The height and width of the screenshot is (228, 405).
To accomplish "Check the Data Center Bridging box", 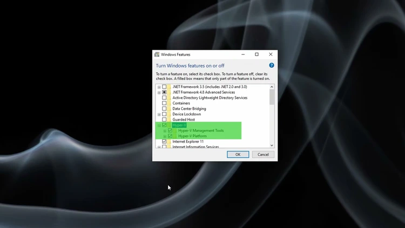I will [x=164, y=109].
